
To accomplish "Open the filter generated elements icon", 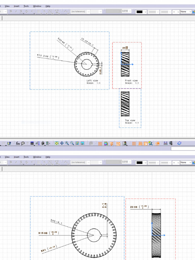I will [125, 144].
